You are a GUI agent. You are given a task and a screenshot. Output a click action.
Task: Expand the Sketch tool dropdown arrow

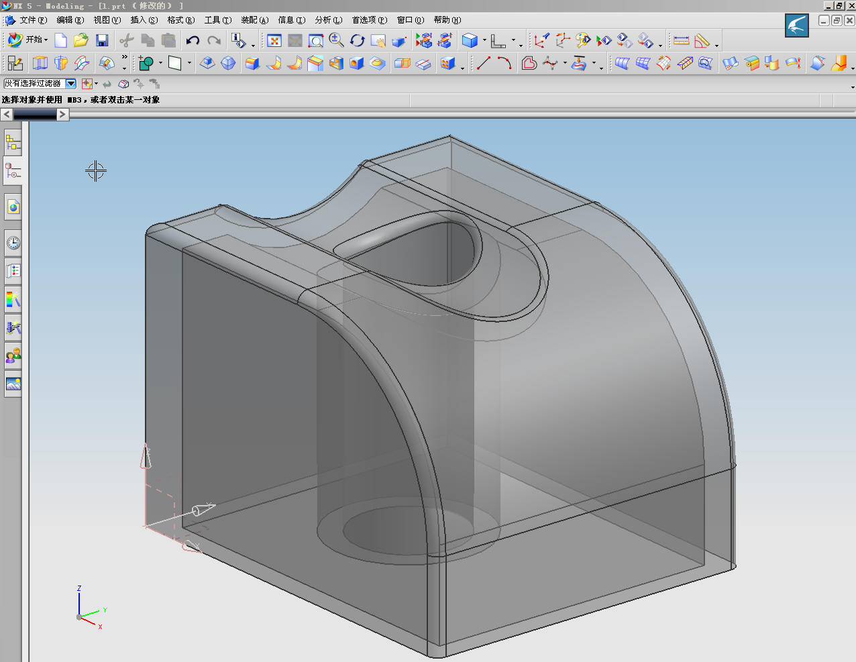[160, 63]
